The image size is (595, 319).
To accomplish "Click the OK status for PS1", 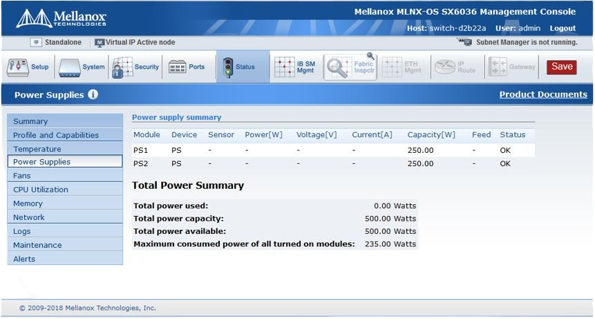I will pyautogui.click(x=505, y=150).
